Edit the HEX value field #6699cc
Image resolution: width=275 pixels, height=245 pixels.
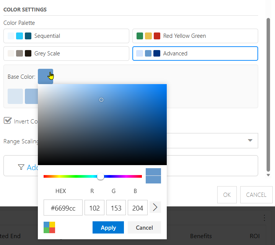click(x=63, y=208)
